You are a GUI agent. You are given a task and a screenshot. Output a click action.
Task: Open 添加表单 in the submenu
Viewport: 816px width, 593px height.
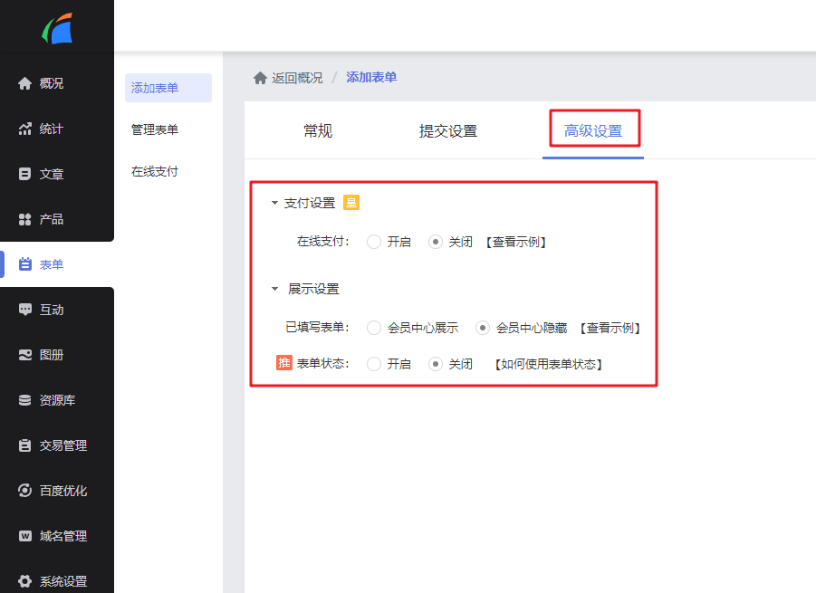tap(168, 88)
